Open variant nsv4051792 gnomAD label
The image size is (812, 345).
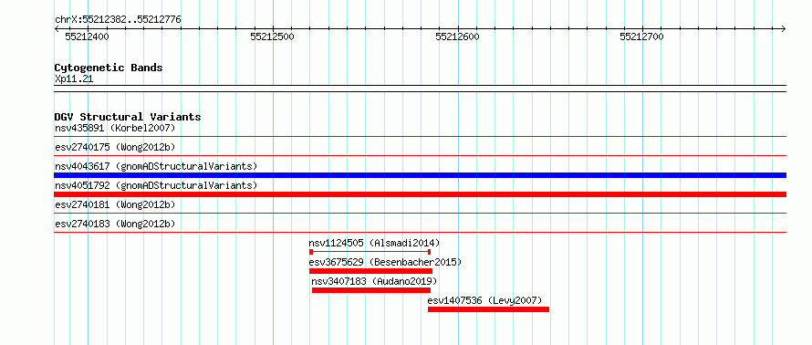[156, 185]
